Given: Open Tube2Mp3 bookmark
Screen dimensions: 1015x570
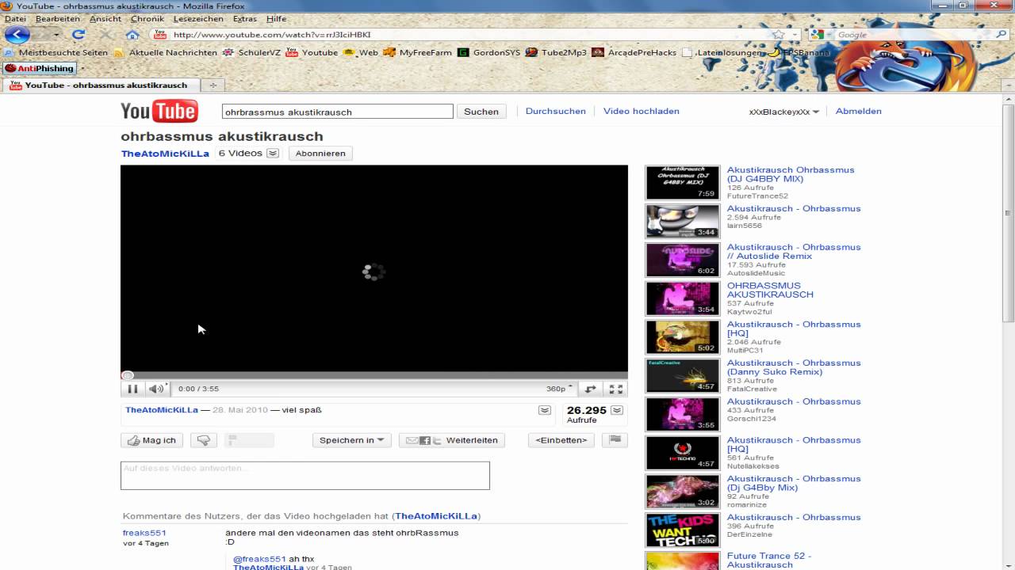Looking at the screenshot, I should (x=556, y=53).
